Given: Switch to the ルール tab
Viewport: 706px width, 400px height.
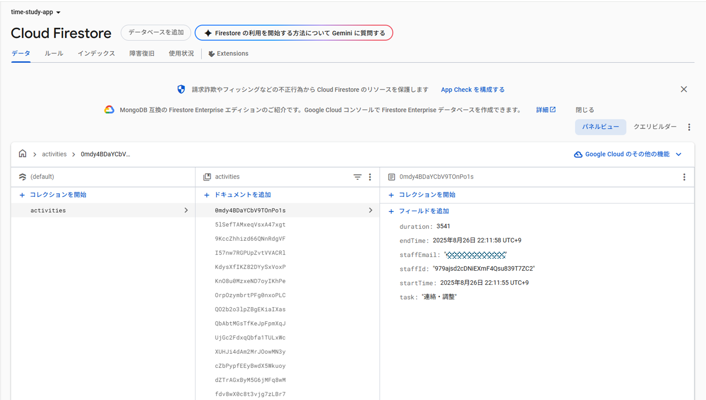Looking at the screenshot, I should coord(54,54).
